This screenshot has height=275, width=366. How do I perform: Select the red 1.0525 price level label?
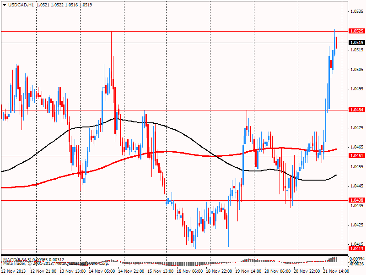(x=357, y=31)
